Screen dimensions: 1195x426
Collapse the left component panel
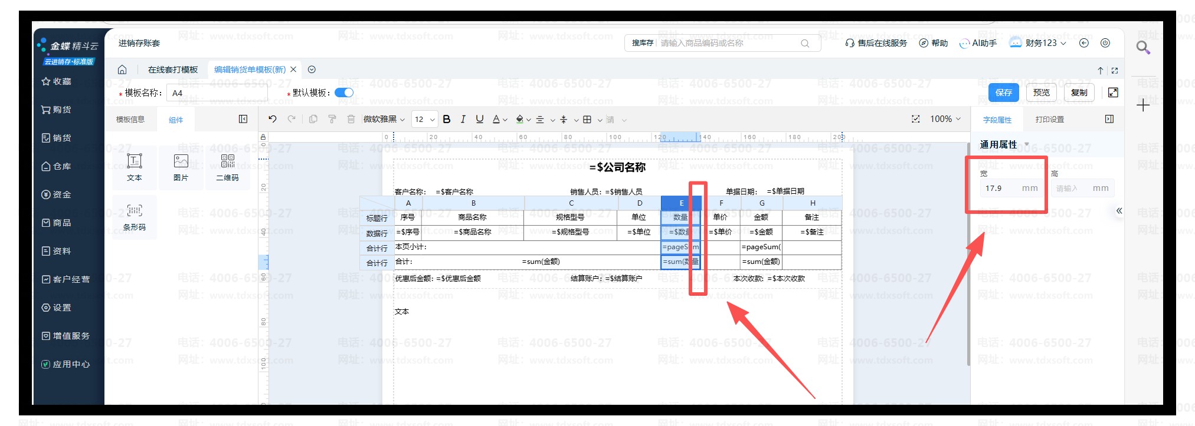click(x=243, y=119)
